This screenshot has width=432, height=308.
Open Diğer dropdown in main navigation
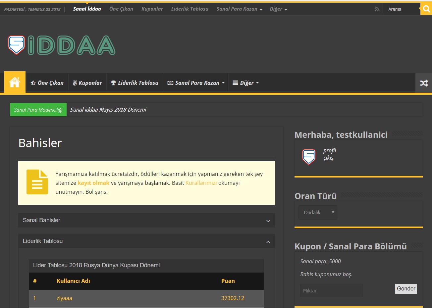coord(245,83)
